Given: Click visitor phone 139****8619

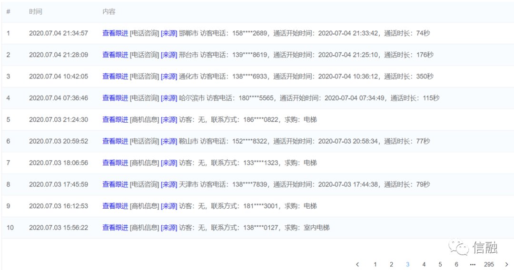Looking at the screenshot, I should (249, 55).
